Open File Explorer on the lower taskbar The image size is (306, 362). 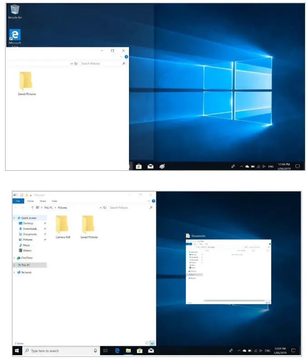click(x=128, y=351)
